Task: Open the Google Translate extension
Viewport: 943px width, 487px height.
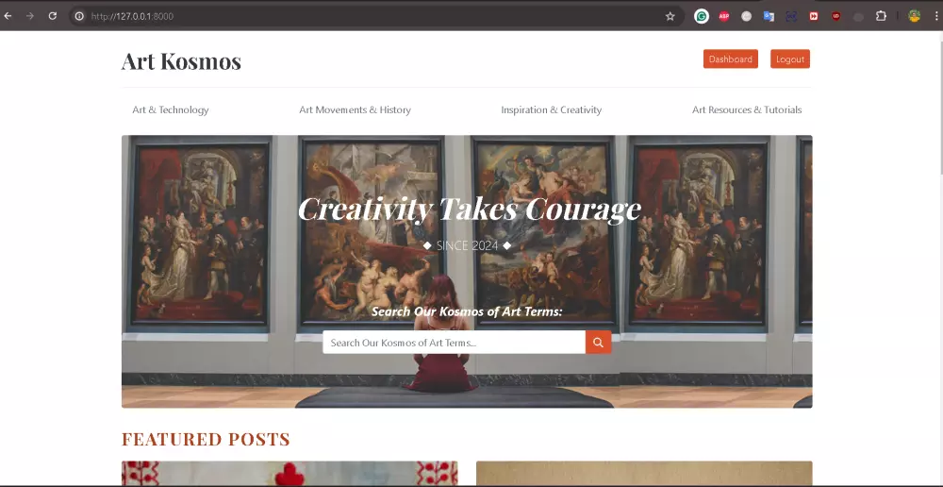Action: click(769, 16)
